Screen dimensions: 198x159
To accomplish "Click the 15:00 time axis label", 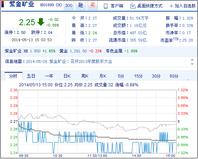I will click(170, 156).
